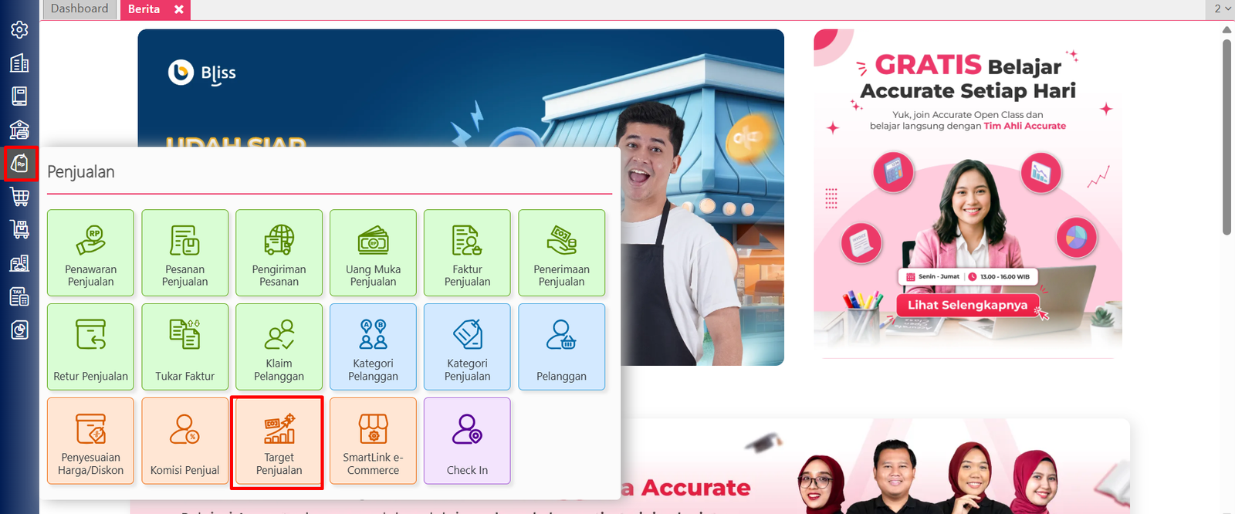Open the tax module icon in sidebar
Screen dimensions: 1235x514
click(x=19, y=297)
